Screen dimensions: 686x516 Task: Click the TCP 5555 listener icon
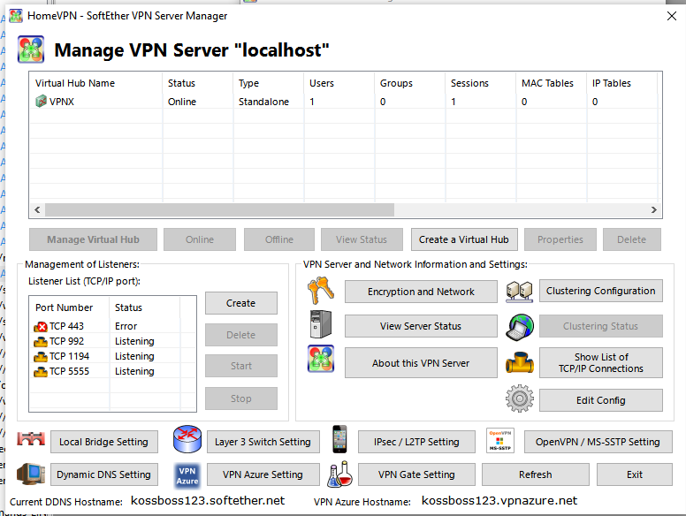pyautogui.click(x=41, y=372)
